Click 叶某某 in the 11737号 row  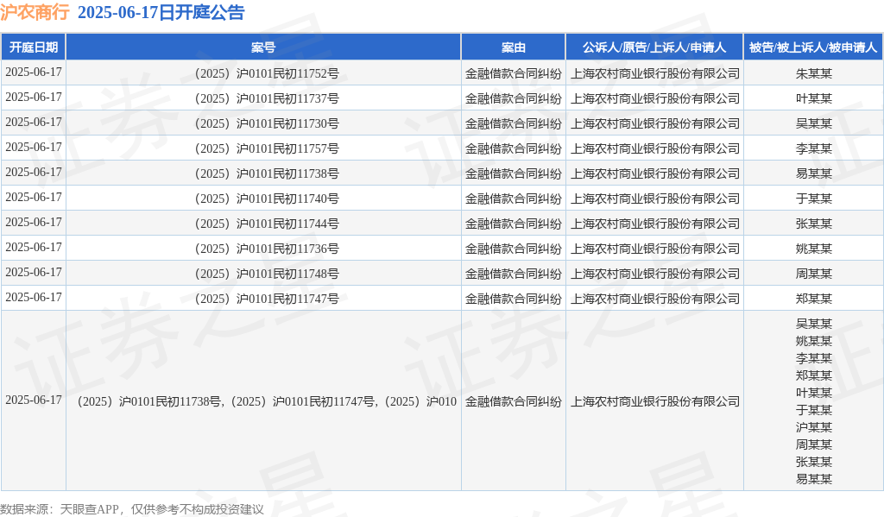point(813,98)
